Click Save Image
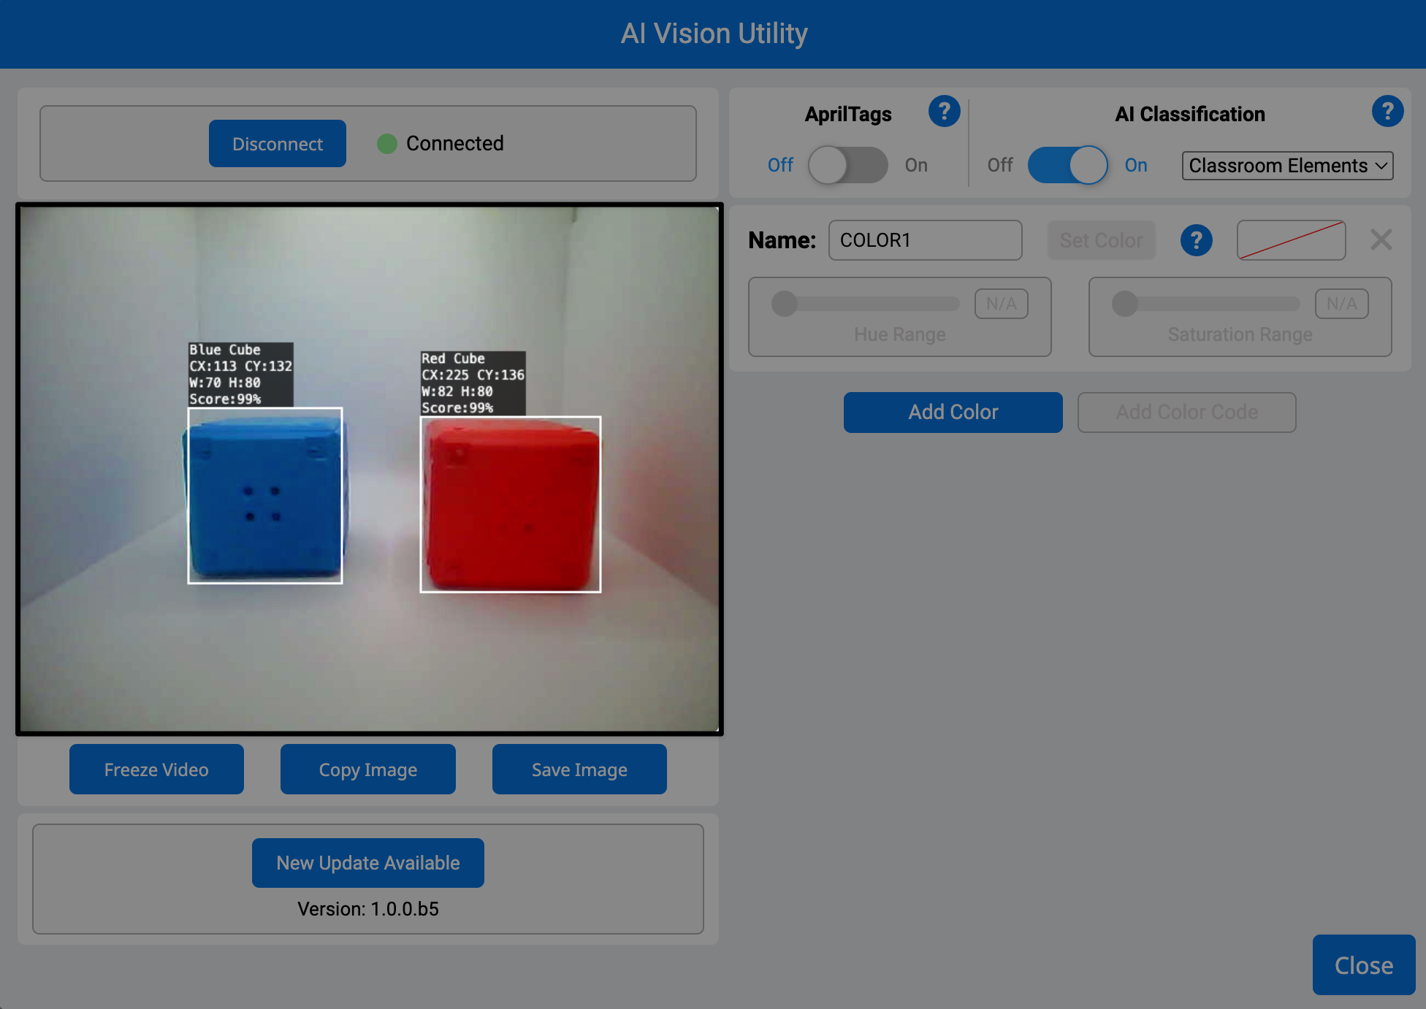This screenshot has width=1426, height=1009. point(579,769)
